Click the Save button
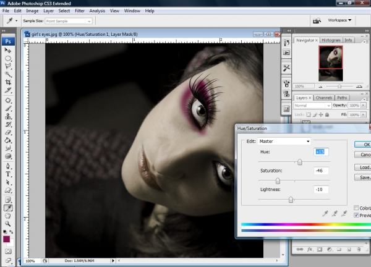The image size is (371, 267). click(x=363, y=177)
